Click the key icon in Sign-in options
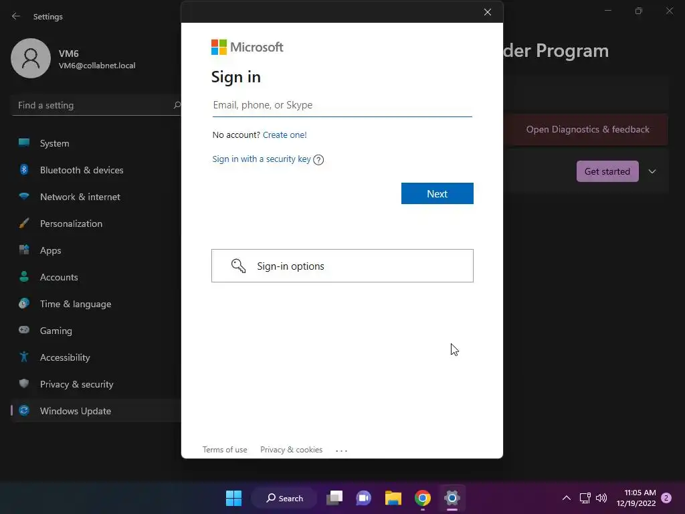Viewport: 685px width, 514px height. pos(239,266)
